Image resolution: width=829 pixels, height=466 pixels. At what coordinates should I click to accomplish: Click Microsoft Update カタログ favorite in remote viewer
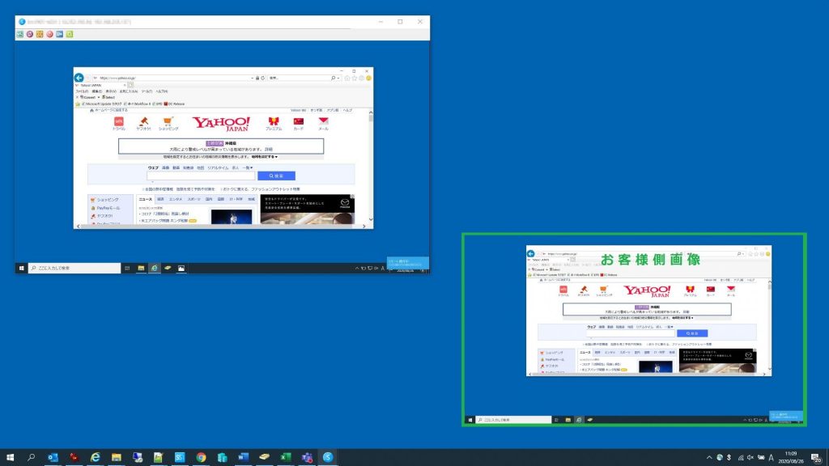[x=102, y=104]
